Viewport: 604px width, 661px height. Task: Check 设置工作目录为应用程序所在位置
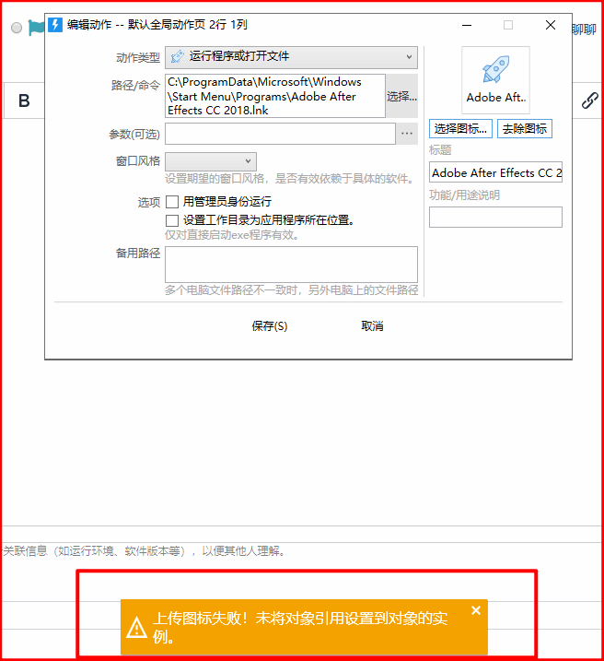point(172,220)
